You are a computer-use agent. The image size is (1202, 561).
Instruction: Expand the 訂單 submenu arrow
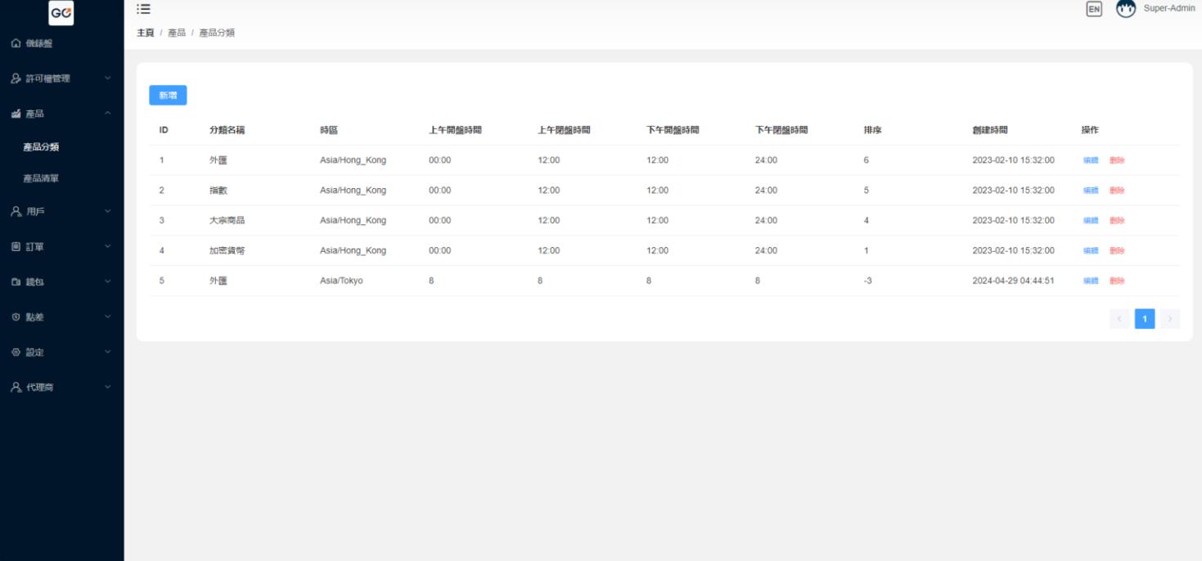[x=108, y=246]
